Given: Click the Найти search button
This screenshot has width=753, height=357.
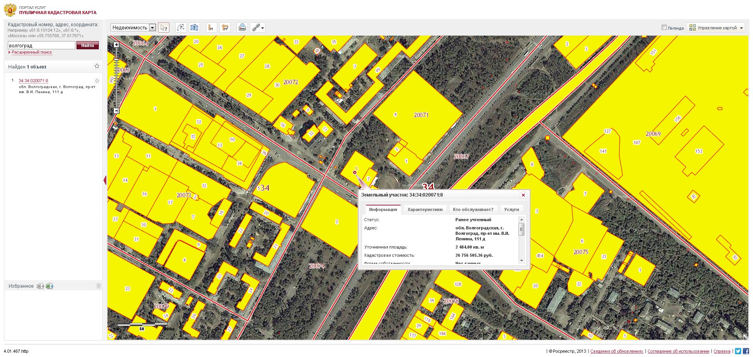Looking at the screenshot, I should point(87,45).
